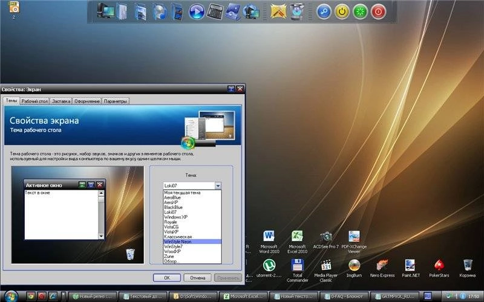Image resolution: width=484 pixels, height=302 pixels.
Task: Open Nero Express desktop icon
Action: coord(382,268)
